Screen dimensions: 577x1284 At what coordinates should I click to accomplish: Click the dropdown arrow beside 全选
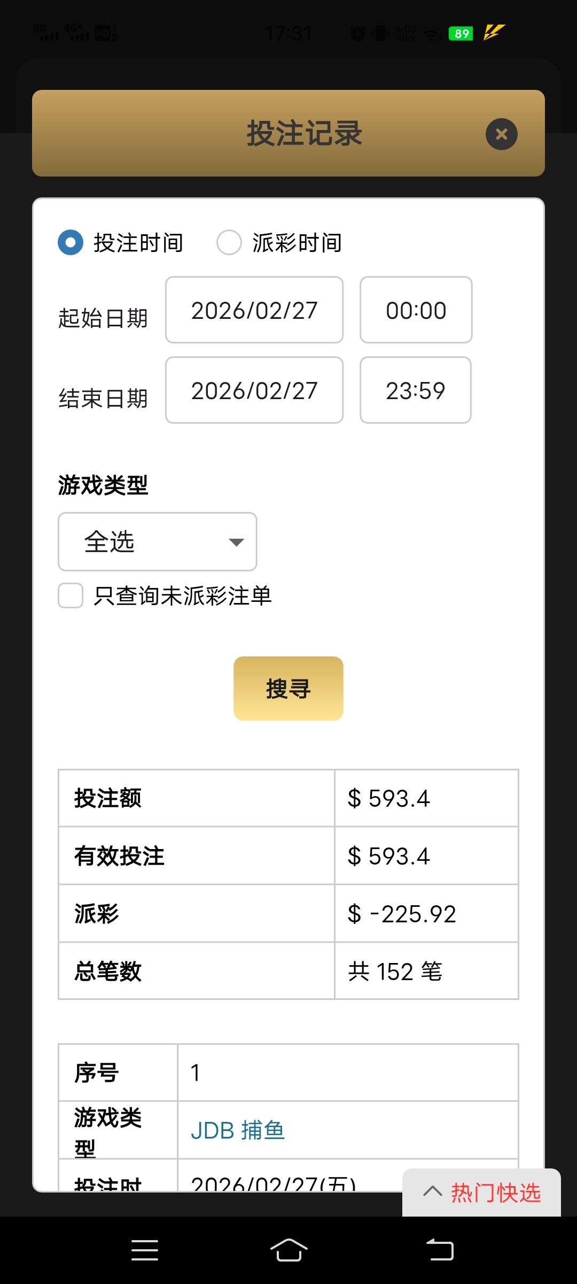236,542
